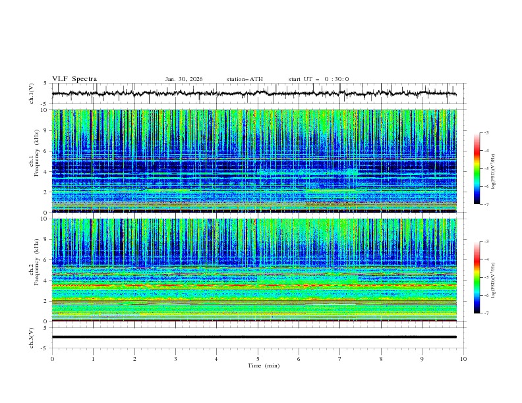Click time axis tick label "3"
The width and height of the screenshot is (522, 403).
[175, 359]
